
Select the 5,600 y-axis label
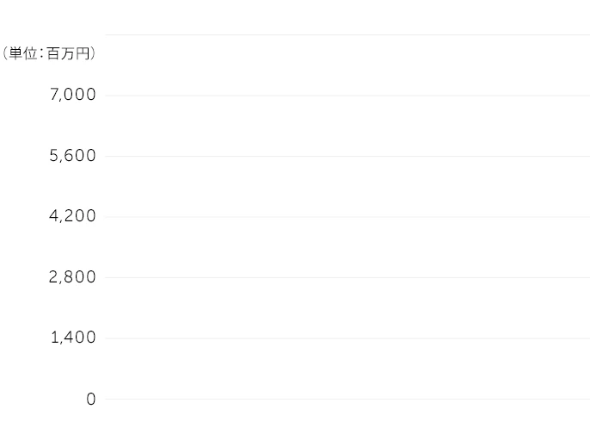pos(72,156)
